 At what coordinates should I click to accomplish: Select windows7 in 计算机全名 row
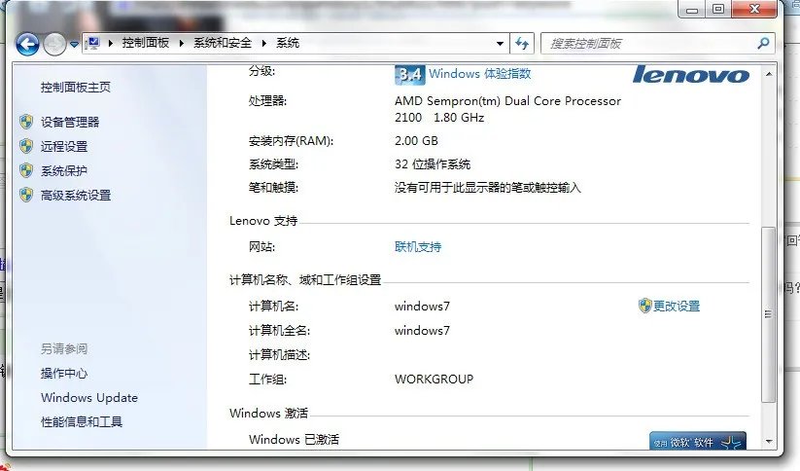[x=423, y=331]
